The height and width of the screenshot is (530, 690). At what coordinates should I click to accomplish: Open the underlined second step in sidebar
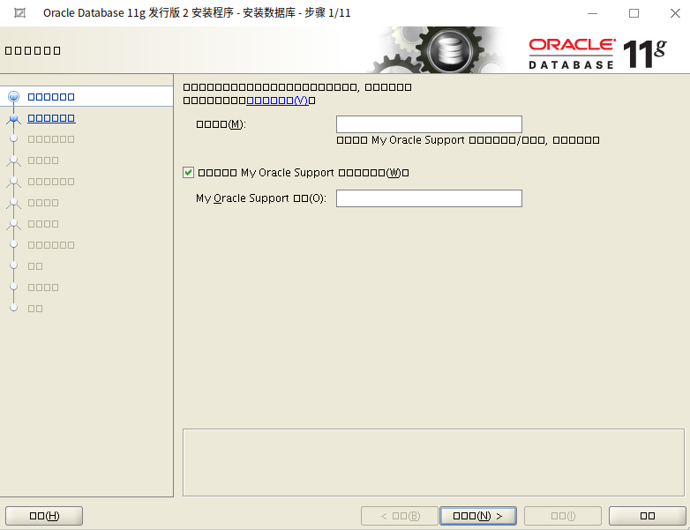[51, 118]
